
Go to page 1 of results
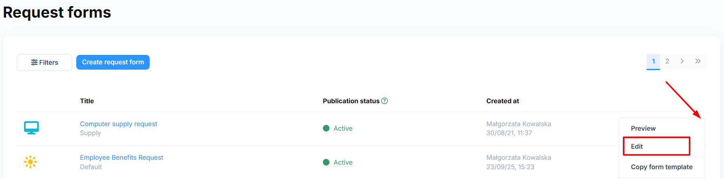click(653, 61)
